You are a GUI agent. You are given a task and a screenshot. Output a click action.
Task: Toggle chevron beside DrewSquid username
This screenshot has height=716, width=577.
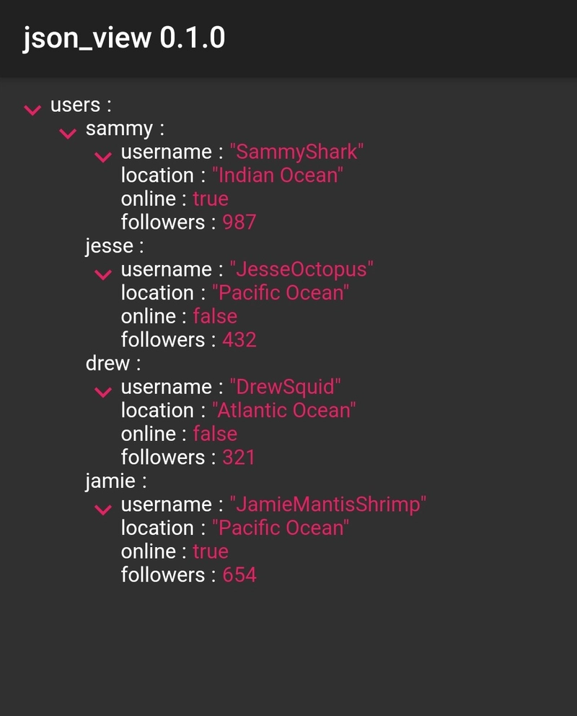point(103,392)
